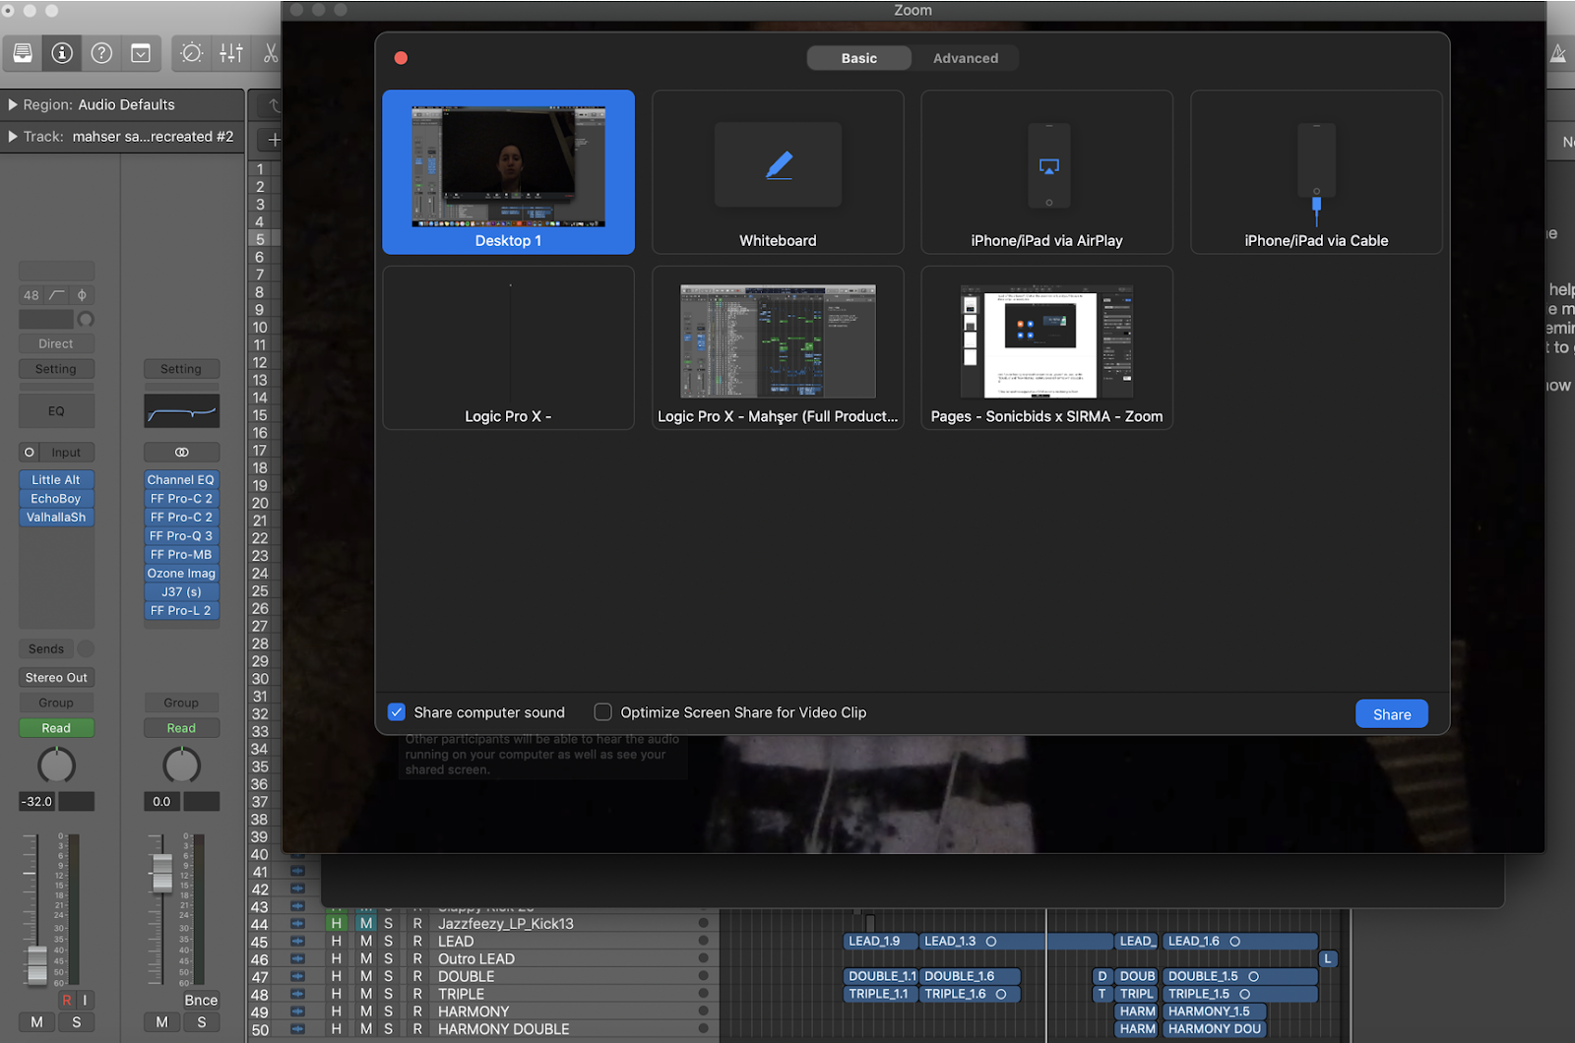The width and height of the screenshot is (1575, 1043).
Task: Record-enable the Outro LEAD track
Action: pos(417,959)
